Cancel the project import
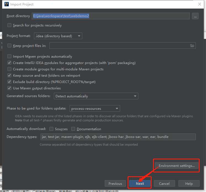Viewport: 206px width, 192px height. [x=164, y=183]
